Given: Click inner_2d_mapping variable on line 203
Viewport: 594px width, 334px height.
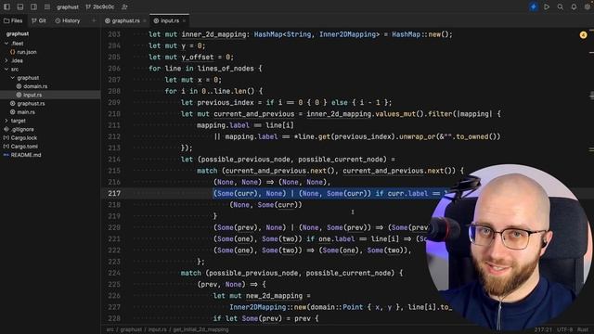Looking at the screenshot, I should [x=213, y=34].
